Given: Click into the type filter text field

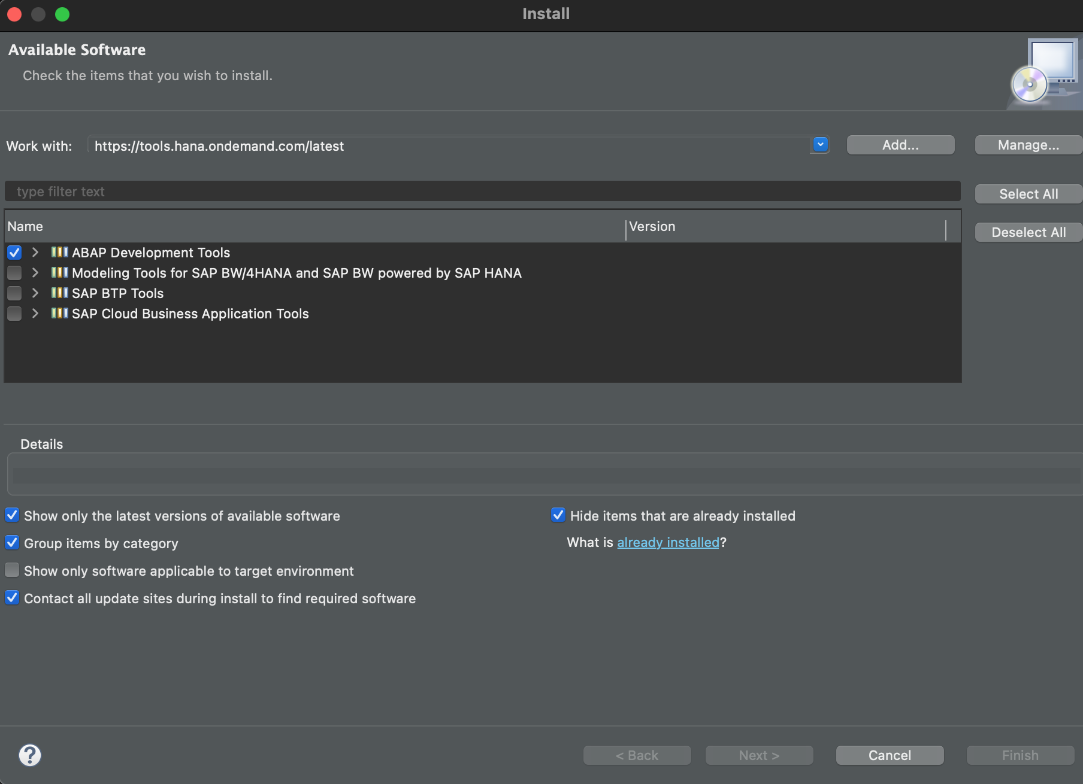Looking at the screenshot, I should (x=482, y=192).
